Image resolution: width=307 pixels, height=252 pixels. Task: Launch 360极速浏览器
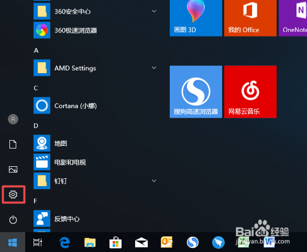[96, 30]
